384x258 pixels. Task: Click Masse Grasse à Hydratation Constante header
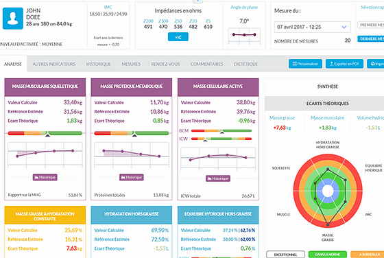[45, 215]
